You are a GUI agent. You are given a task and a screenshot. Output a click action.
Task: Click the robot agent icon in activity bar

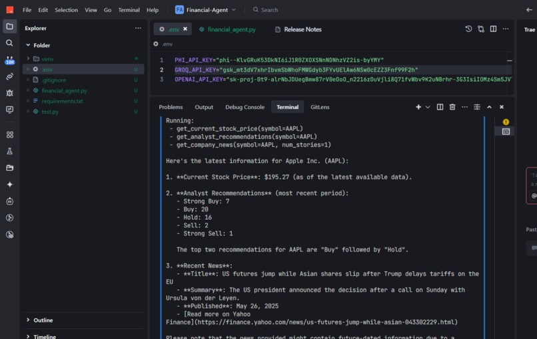(x=9, y=201)
